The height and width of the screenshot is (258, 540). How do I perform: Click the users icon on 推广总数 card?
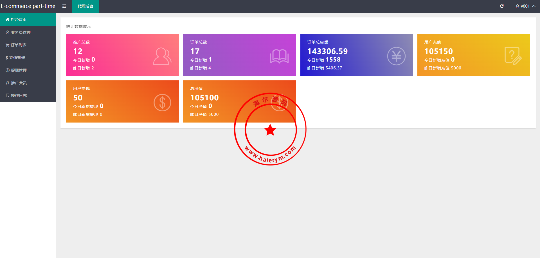point(162,56)
